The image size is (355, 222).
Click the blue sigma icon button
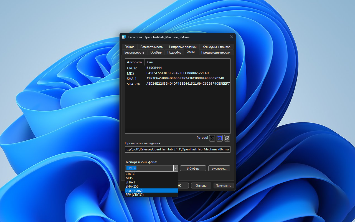pos(220,138)
